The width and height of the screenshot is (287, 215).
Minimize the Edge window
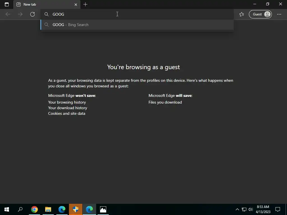(254, 4)
